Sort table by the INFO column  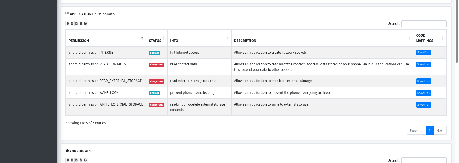[199, 38]
